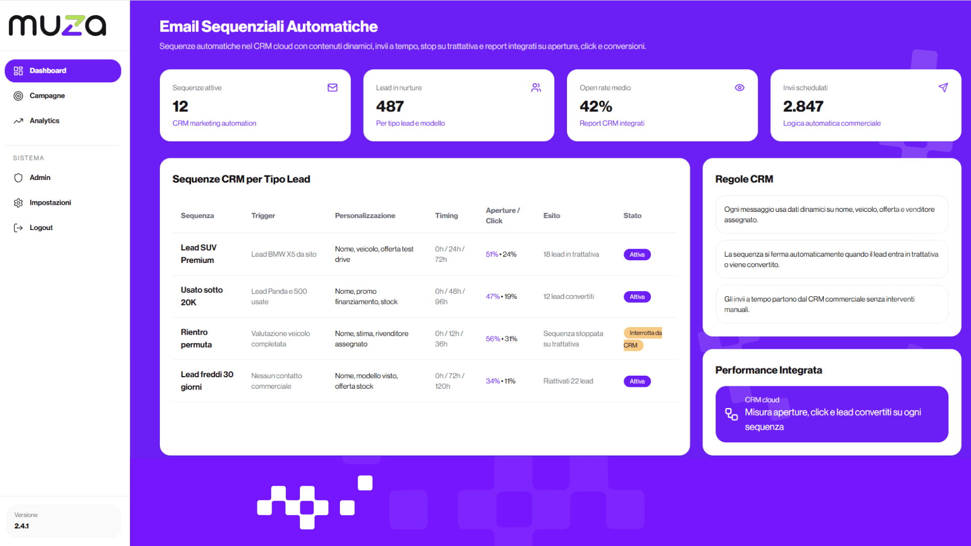
Task: Click the Per tipo lead e modello link
Action: 410,123
